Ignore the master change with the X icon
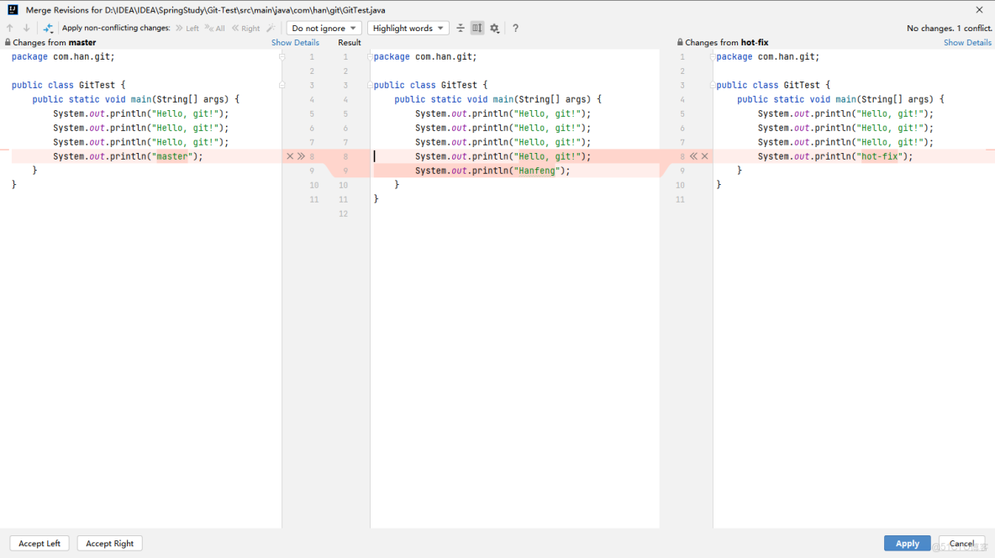Screen dimensions: 995x558 pos(290,156)
